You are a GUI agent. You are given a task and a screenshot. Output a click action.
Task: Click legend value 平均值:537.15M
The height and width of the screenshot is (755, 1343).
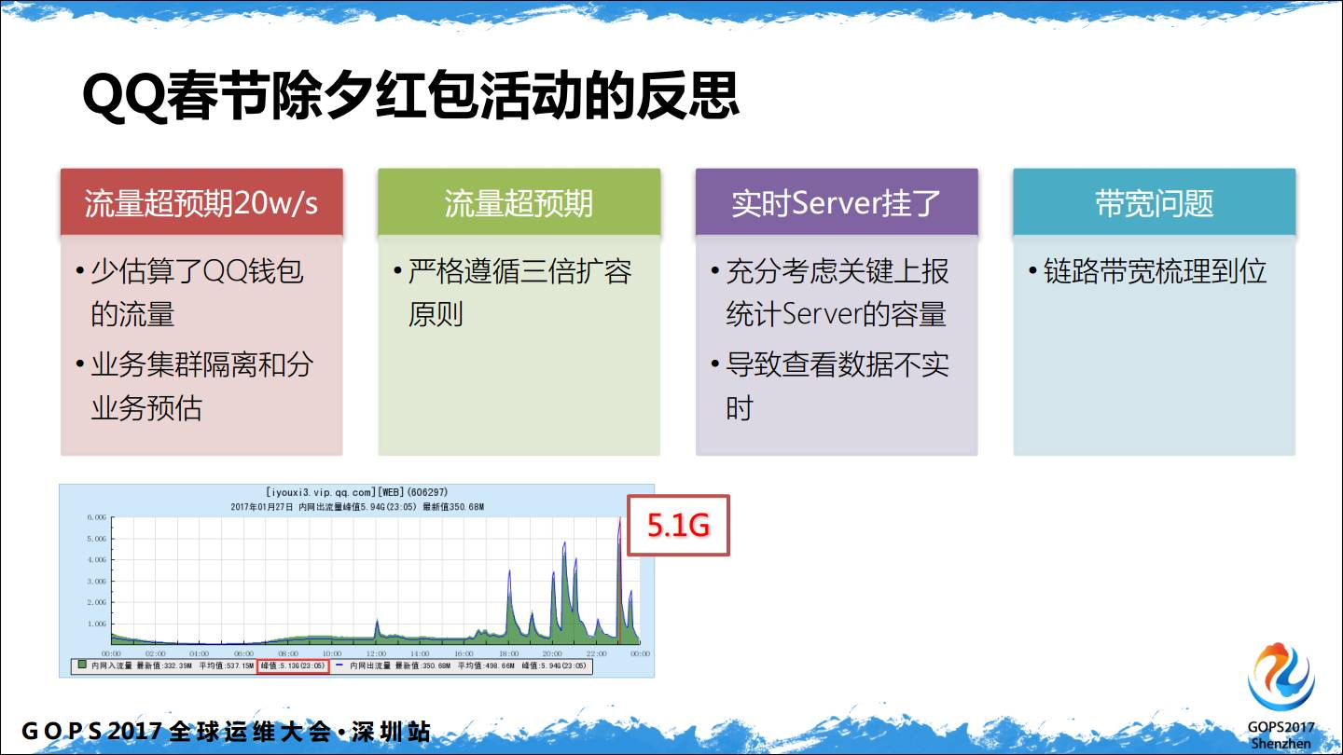click(x=227, y=666)
